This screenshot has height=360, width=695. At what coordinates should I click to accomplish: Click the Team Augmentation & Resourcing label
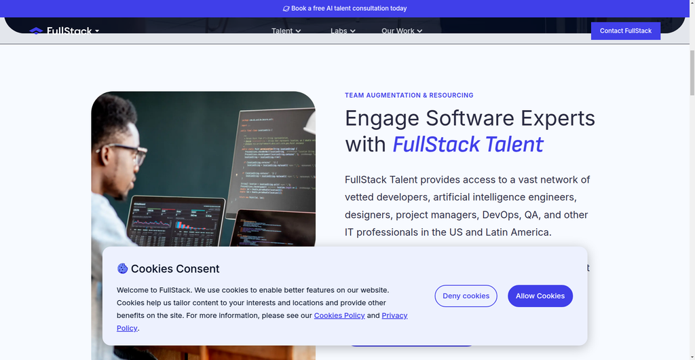tap(409, 95)
